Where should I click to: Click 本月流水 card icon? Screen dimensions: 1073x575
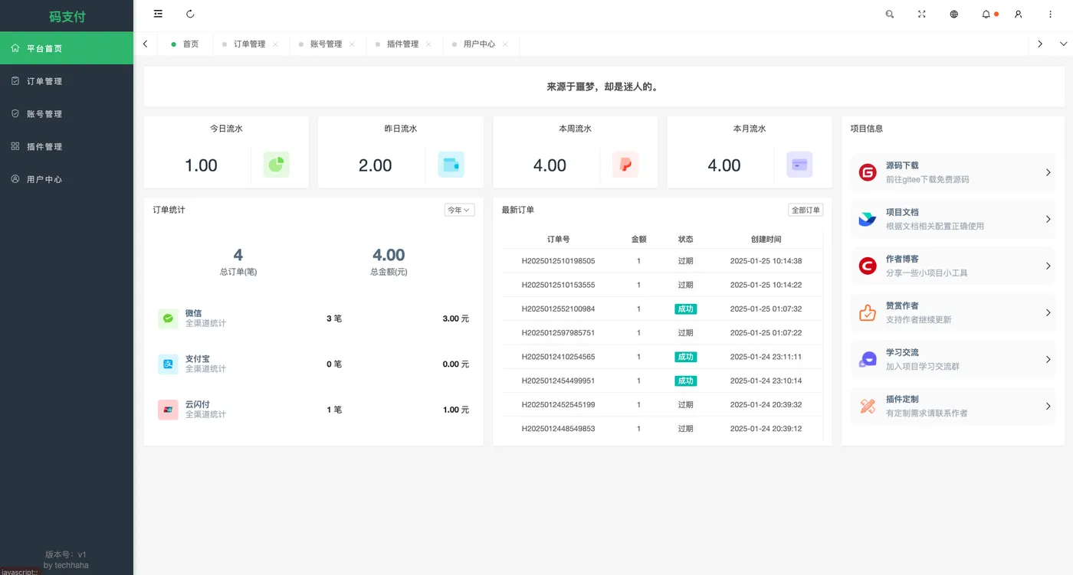pyautogui.click(x=799, y=165)
